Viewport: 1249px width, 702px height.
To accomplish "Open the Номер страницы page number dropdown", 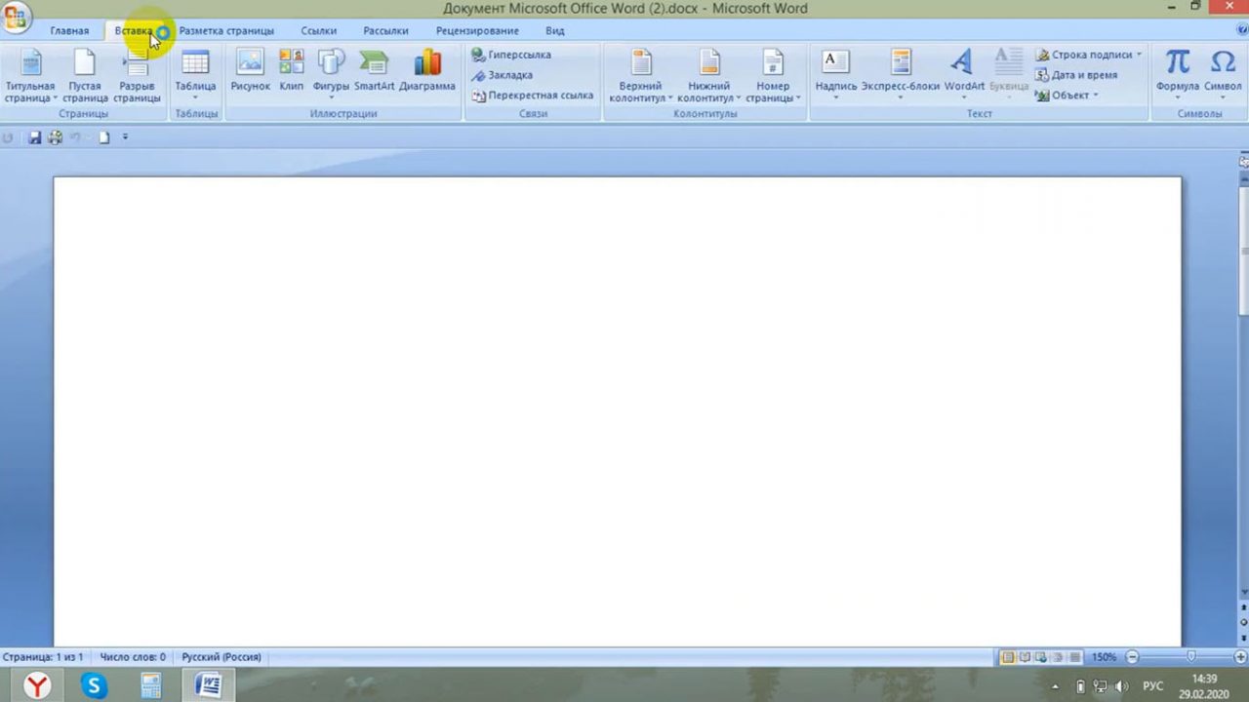I will (x=773, y=76).
